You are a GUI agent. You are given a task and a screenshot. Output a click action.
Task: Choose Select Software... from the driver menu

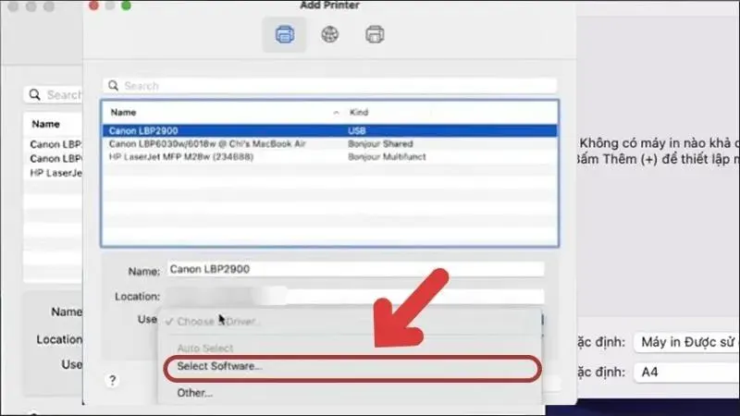(x=220, y=367)
